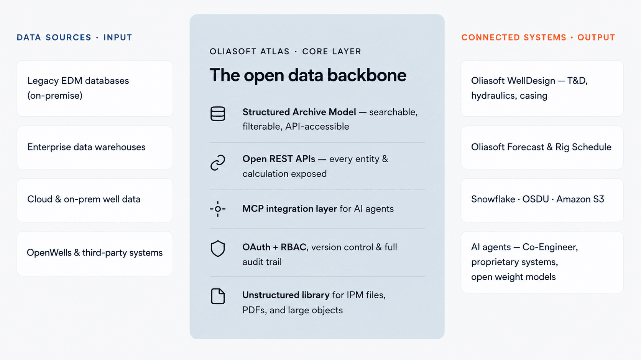Viewport: 641px width, 360px height.
Task: Click the Unstructured library description text
Action: pyautogui.click(x=314, y=302)
